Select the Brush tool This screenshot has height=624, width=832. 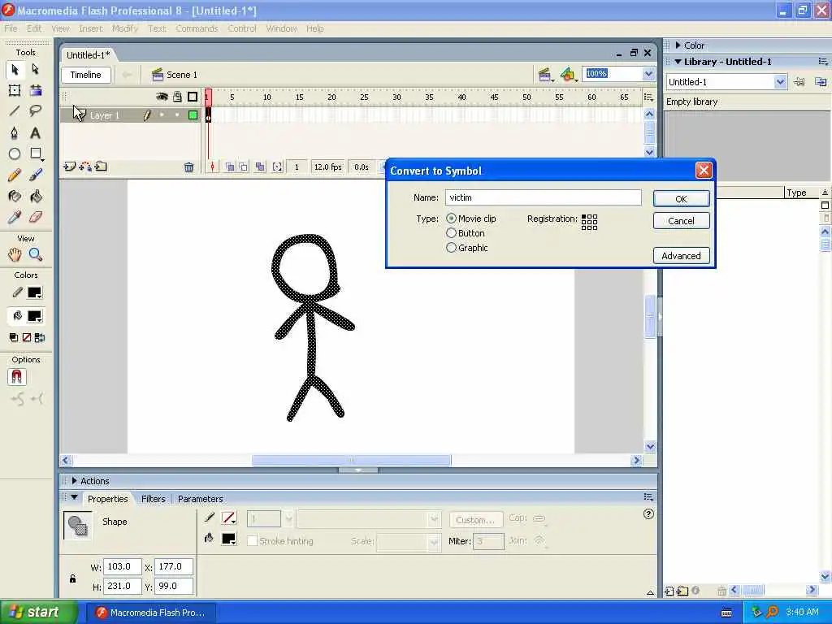pyautogui.click(x=36, y=175)
